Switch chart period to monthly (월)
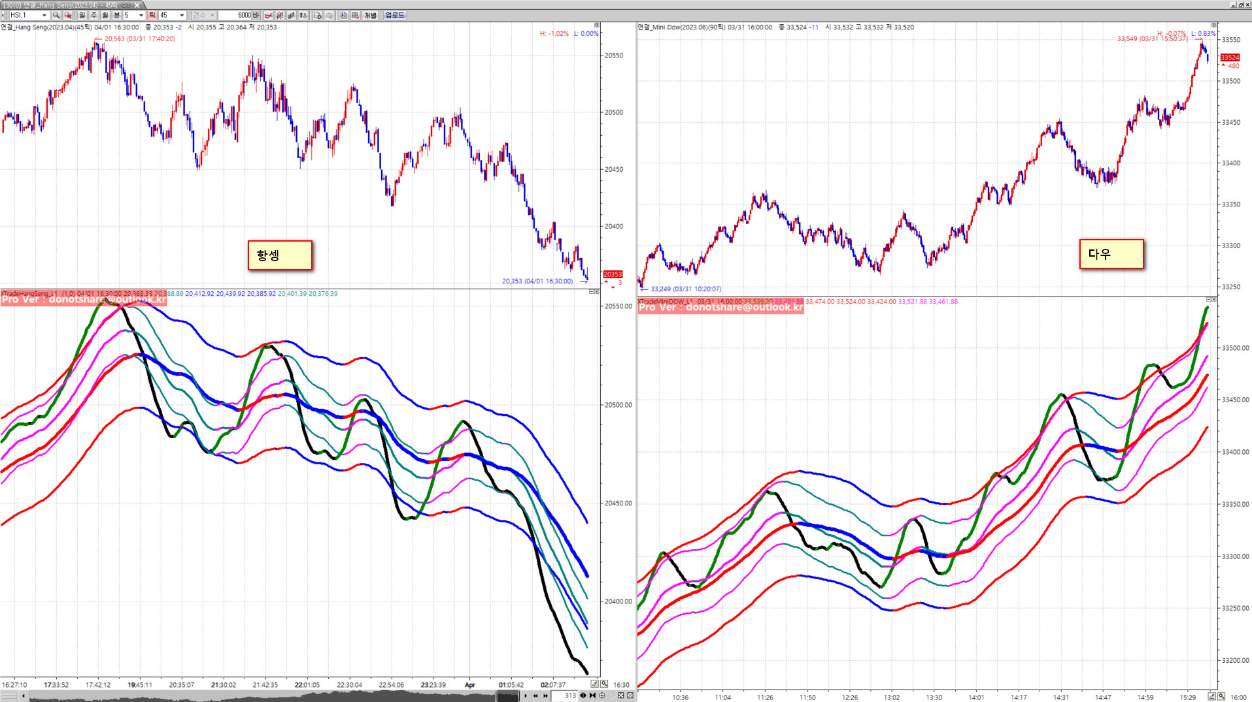The height and width of the screenshot is (702, 1252). (105, 15)
